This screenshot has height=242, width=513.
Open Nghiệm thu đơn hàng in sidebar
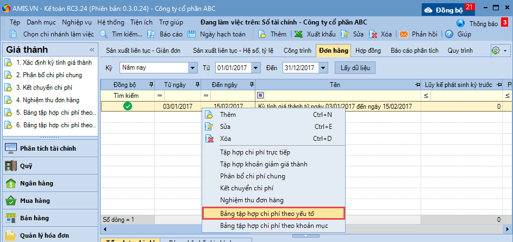tap(47, 100)
